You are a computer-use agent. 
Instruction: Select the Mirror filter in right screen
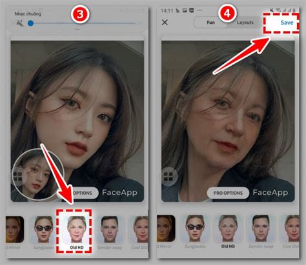coord(166,231)
